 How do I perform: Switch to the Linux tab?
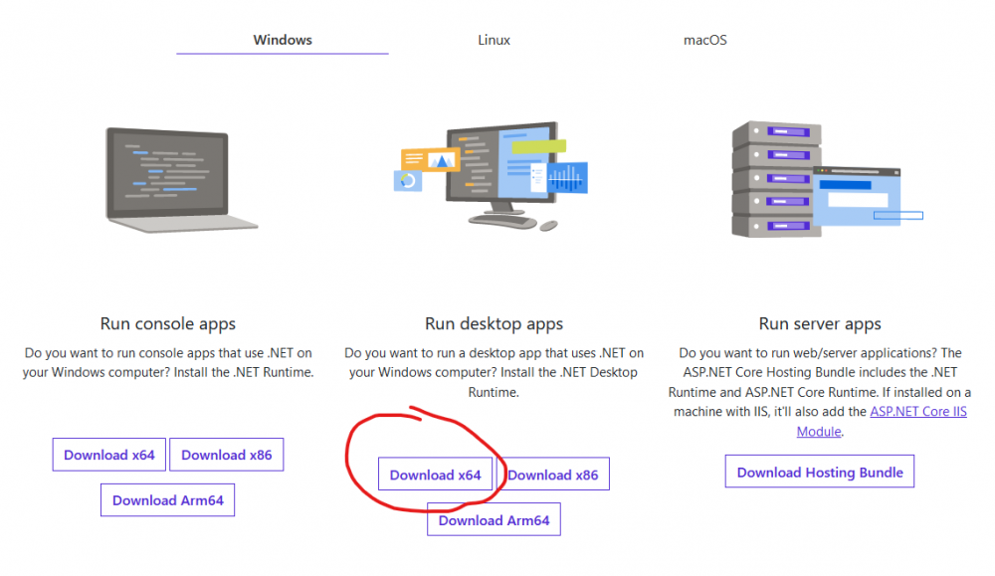point(494,41)
